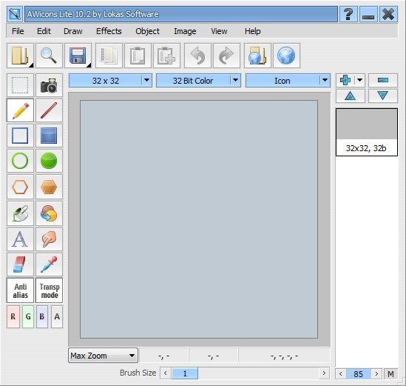This screenshot has height=386, width=406.
Task: Increase brush size right arrow
Action: click(x=324, y=373)
